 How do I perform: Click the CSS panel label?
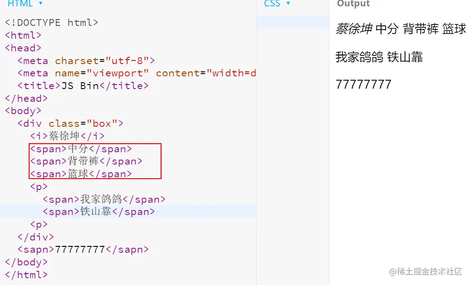pyautogui.click(x=272, y=3)
